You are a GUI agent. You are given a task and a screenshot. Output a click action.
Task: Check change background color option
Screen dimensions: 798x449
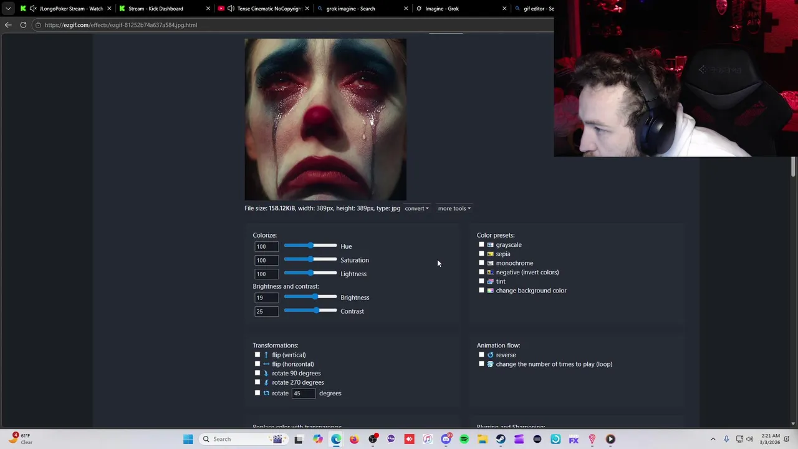(x=481, y=290)
